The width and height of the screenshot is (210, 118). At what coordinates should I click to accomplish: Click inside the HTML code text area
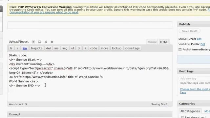point(90,76)
